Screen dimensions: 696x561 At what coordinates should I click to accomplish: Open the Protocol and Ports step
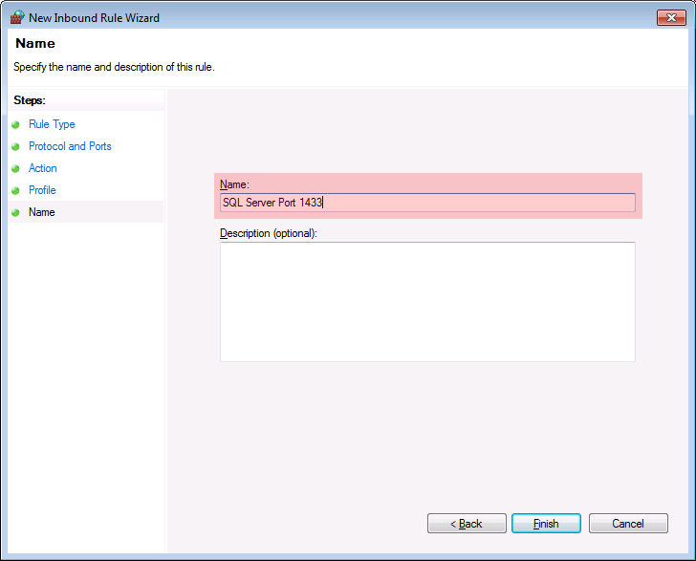point(70,146)
